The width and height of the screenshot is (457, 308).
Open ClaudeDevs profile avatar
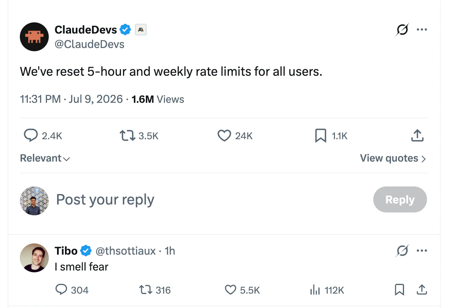(x=34, y=37)
